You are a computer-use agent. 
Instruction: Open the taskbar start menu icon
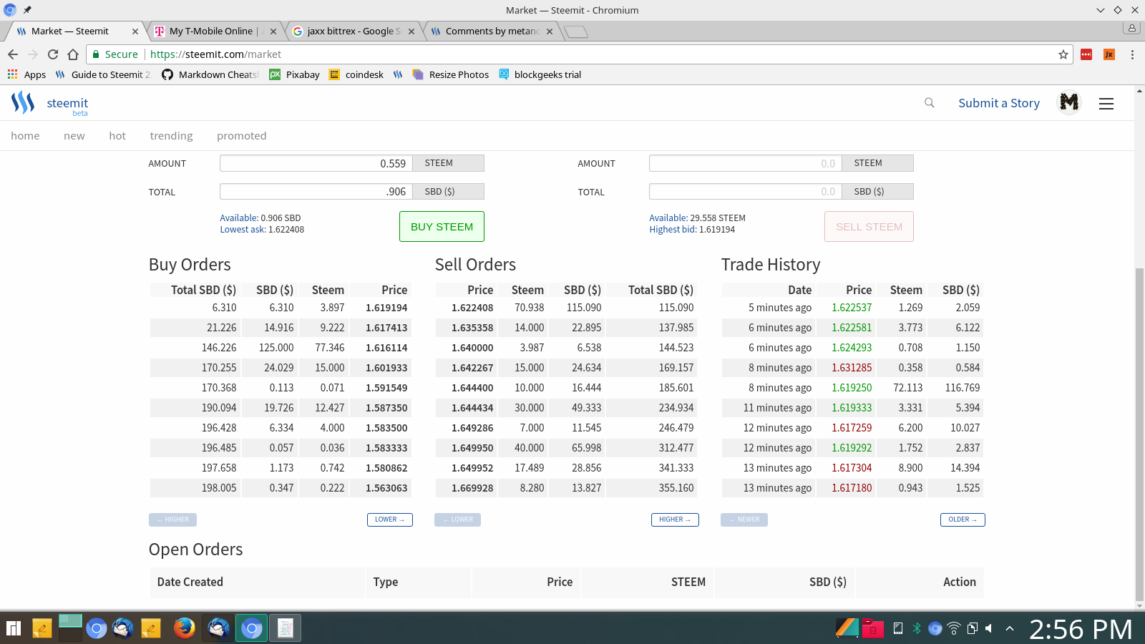pyautogui.click(x=14, y=628)
